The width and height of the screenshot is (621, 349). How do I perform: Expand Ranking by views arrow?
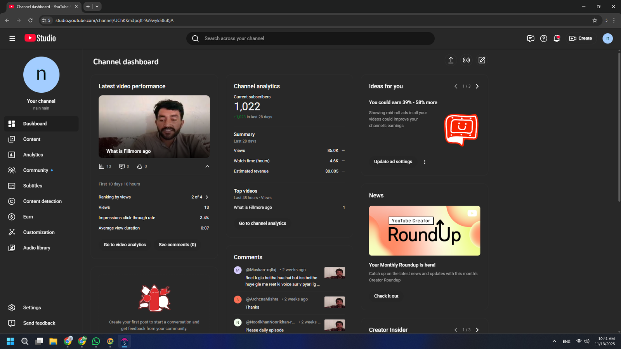click(x=207, y=197)
